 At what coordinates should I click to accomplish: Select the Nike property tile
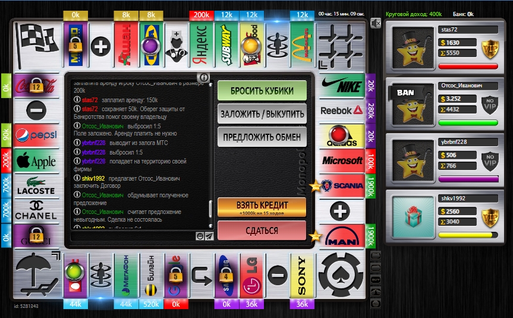click(341, 87)
